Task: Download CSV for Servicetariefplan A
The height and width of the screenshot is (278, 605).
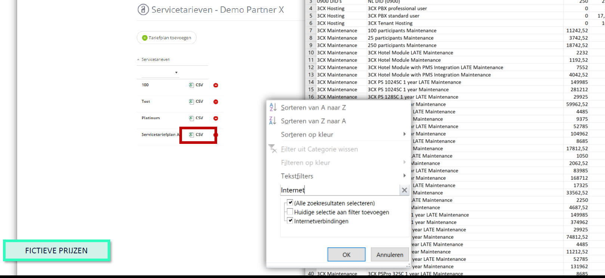Action: click(196, 135)
